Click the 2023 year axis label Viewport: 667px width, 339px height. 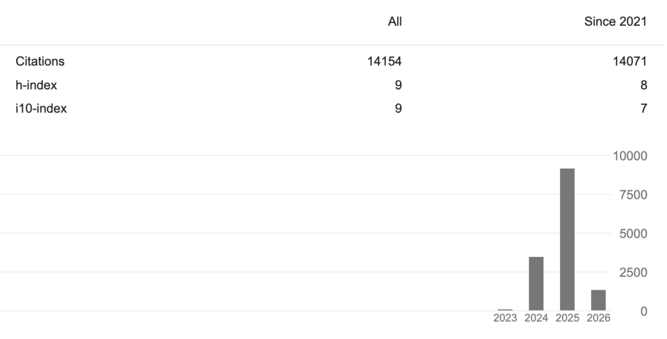click(505, 318)
